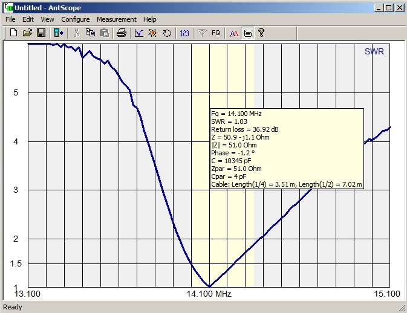
Task: Open the Configure menu
Action: pos(75,19)
